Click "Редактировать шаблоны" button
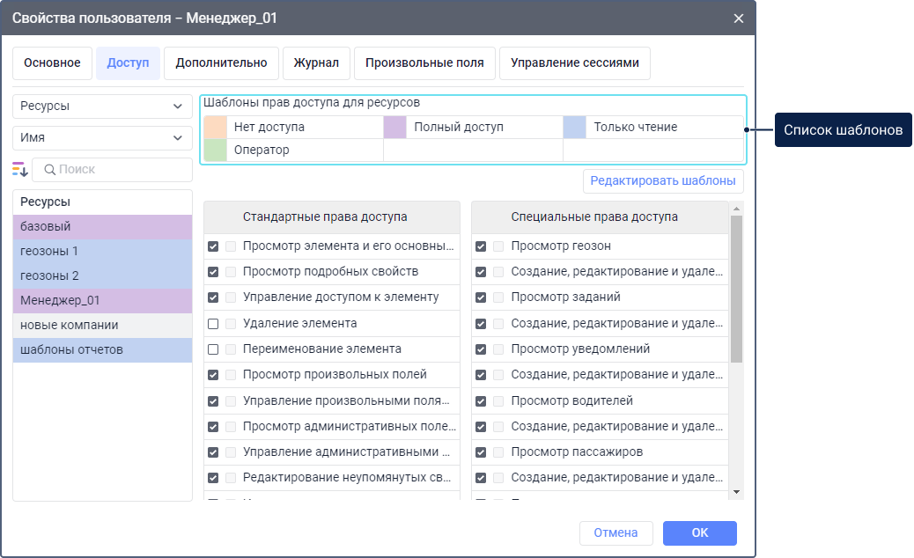Viewport: 914px width, 558px height. [663, 181]
